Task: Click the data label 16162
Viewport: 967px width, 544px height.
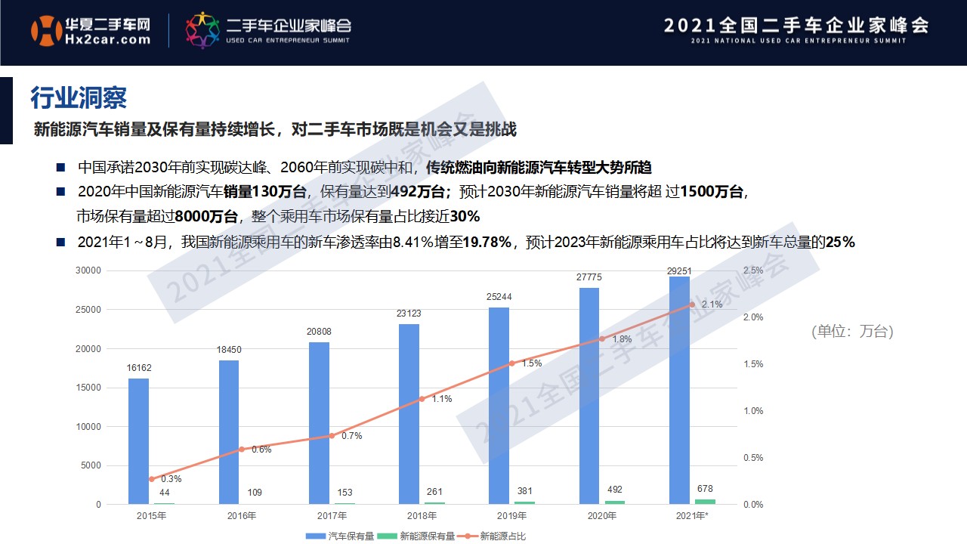Action: (139, 368)
